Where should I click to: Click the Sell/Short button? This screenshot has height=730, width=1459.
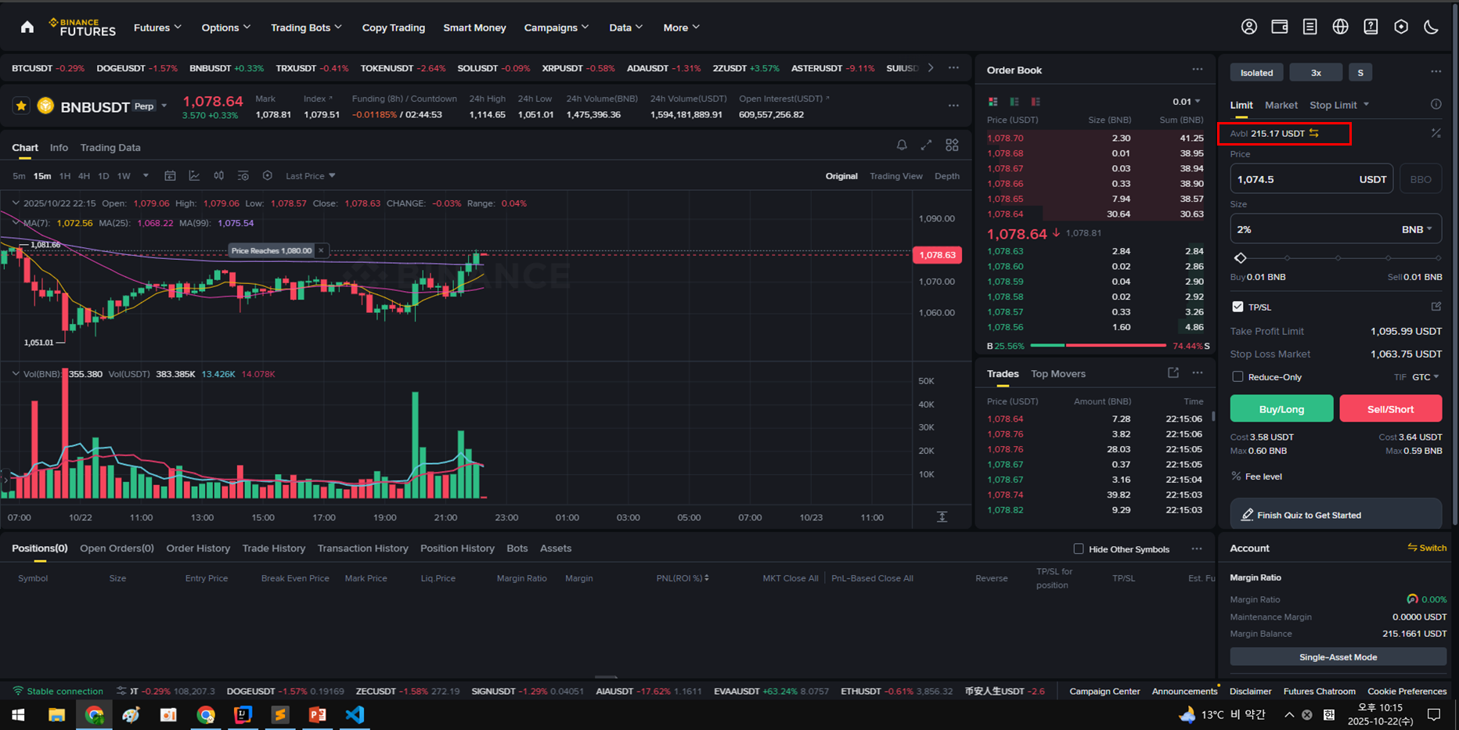[x=1390, y=408]
